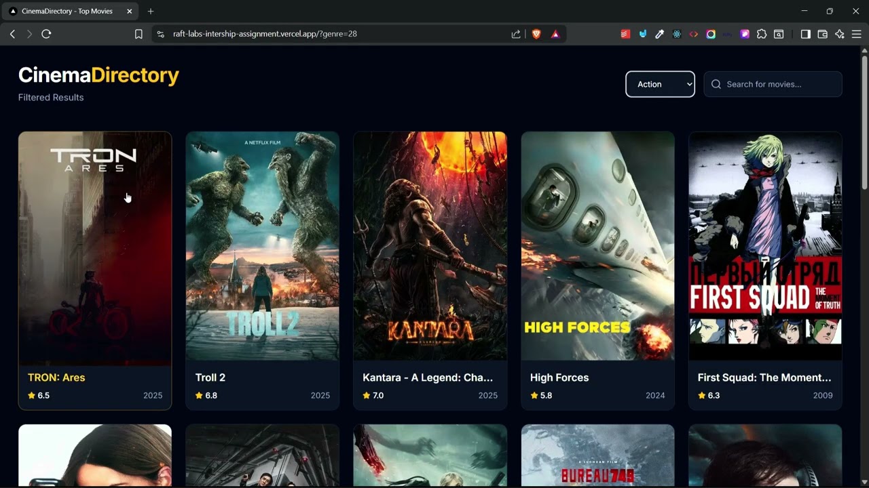Click the 6.5 star rating on TRON: Ares
This screenshot has width=869, height=488.
click(x=39, y=395)
